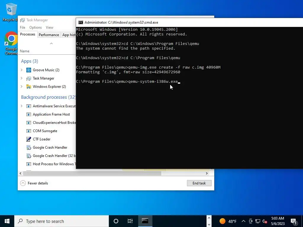The width and height of the screenshot is (303, 227).
Task: Click the path not found error line
Action: [125, 48]
